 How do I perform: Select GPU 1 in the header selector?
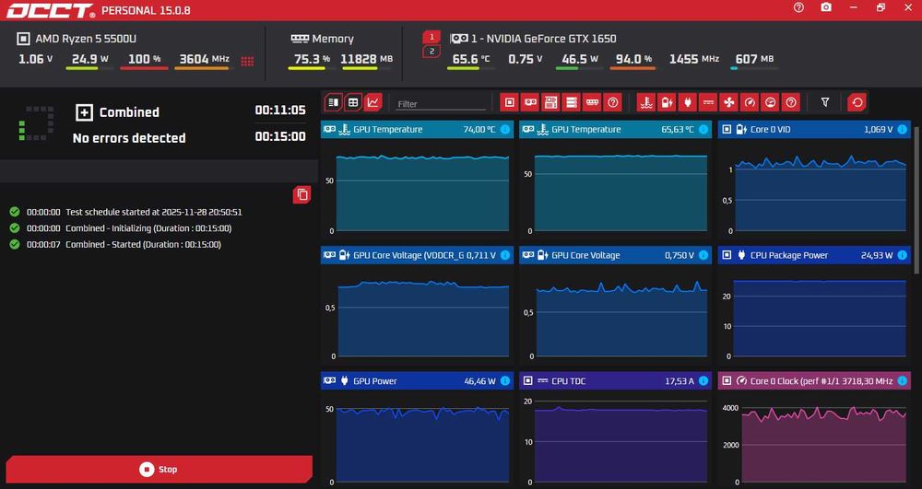[x=431, y=37]
